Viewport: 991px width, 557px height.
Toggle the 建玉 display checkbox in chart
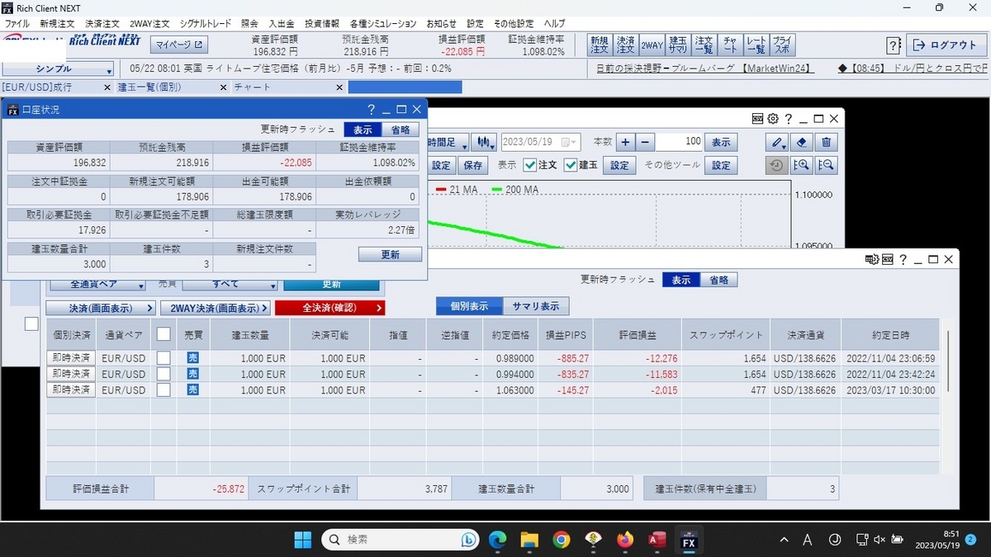(570, 165)
